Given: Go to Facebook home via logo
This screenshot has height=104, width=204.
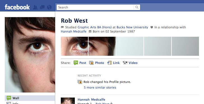Looking at the screenshot, I should (17, 7).
